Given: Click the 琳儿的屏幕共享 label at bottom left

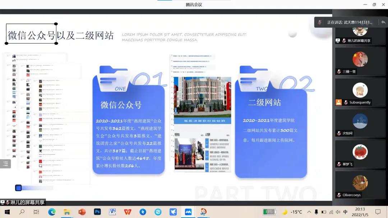Looking at the screenshot, I should (27, 203).
